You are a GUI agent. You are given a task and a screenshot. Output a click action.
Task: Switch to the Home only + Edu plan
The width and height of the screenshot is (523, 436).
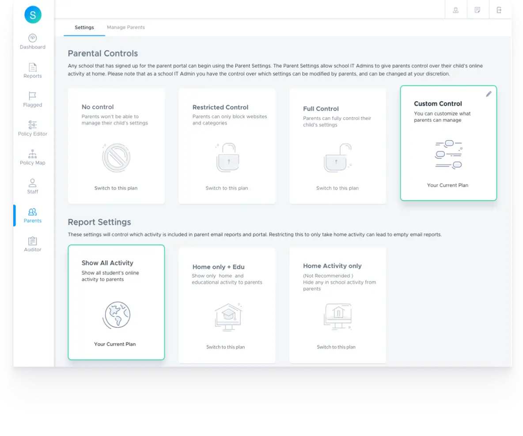point(226,347)
